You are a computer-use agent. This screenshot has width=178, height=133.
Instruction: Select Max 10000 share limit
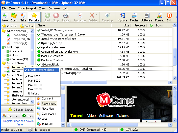tap(41, 85)
